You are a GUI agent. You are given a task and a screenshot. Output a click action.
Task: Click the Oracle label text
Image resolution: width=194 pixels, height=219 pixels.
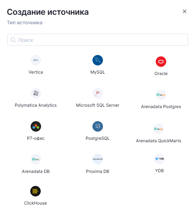click(x=161, y=74)
